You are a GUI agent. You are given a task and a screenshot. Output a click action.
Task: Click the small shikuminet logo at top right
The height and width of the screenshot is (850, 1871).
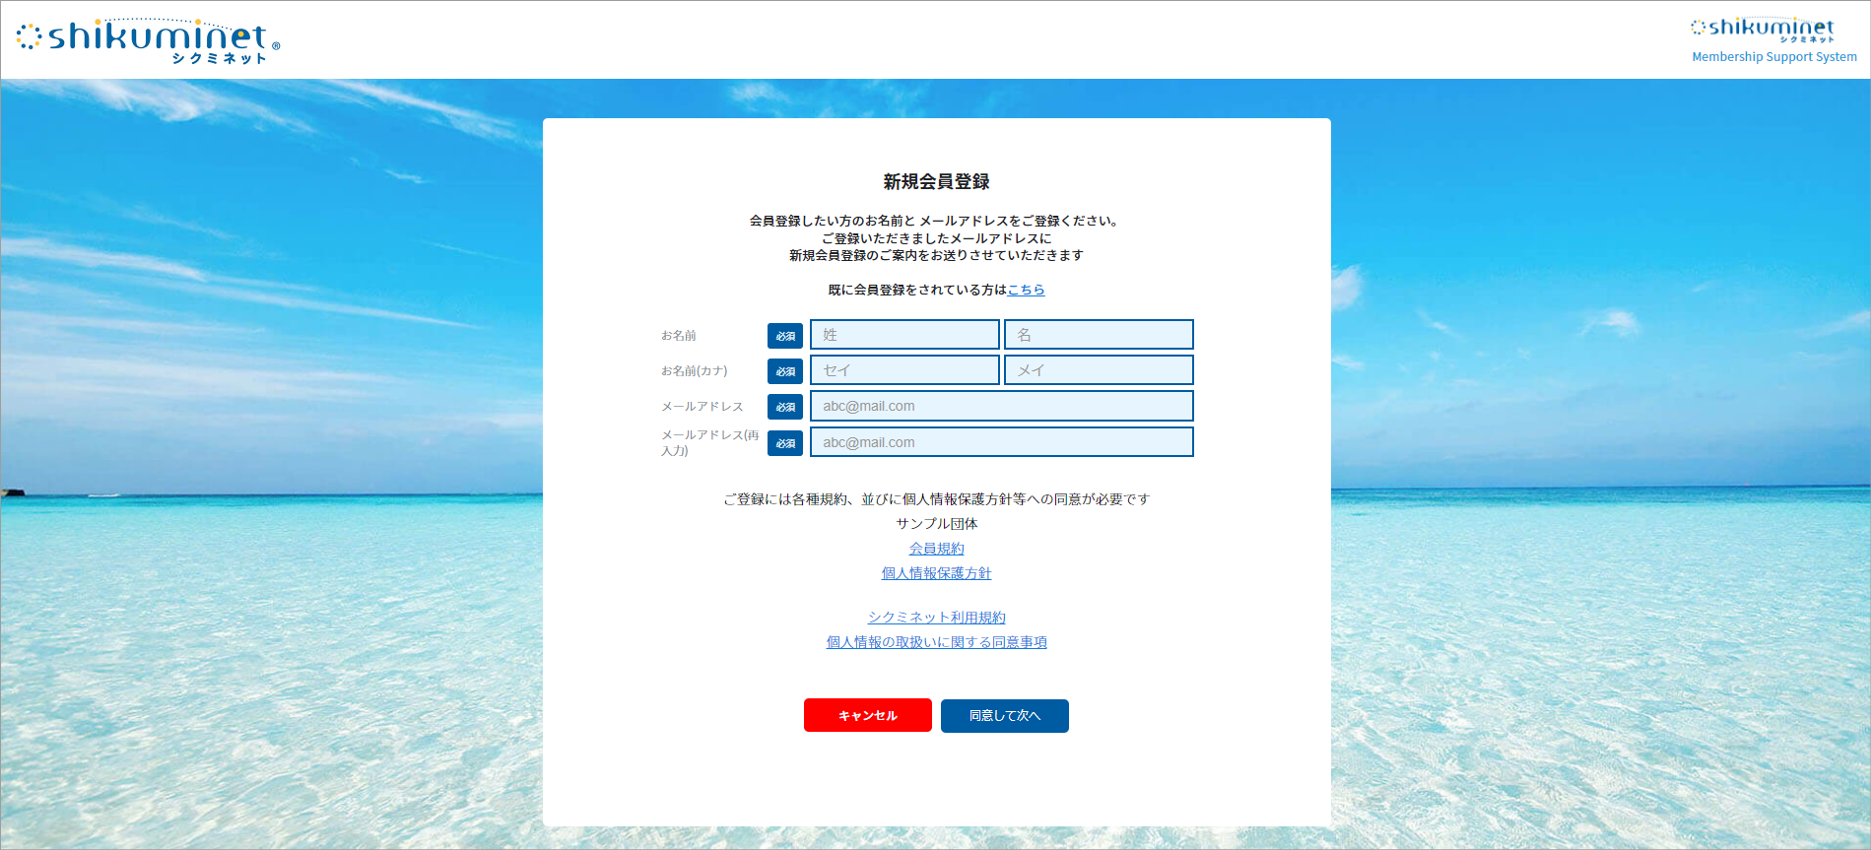(x=1763, y=30)
